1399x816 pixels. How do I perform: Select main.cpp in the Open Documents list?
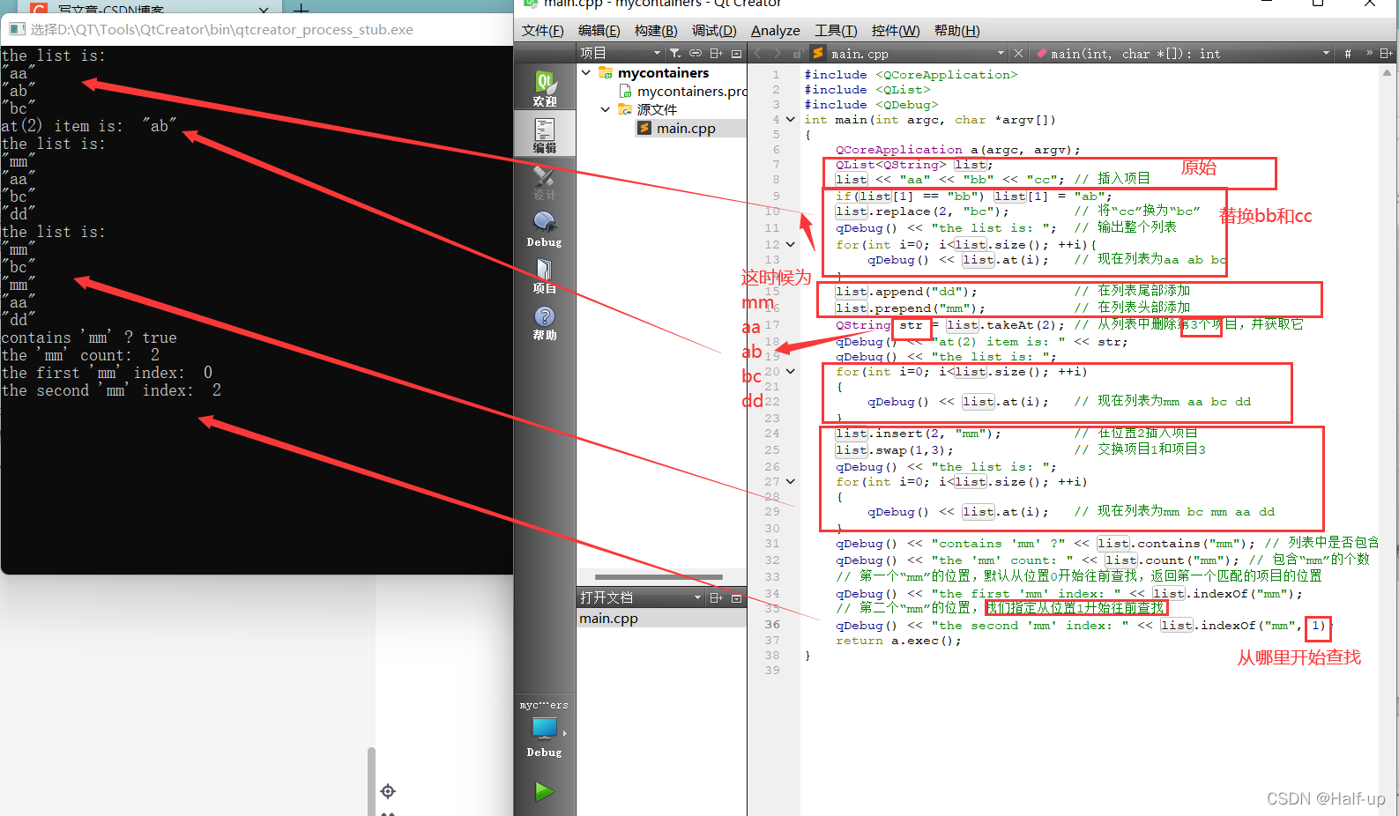(662, 619)
